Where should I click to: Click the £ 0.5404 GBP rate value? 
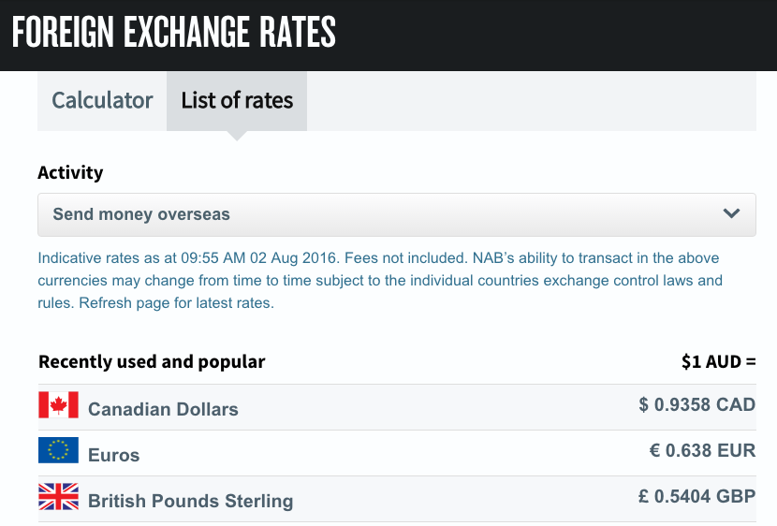[697, 496]
